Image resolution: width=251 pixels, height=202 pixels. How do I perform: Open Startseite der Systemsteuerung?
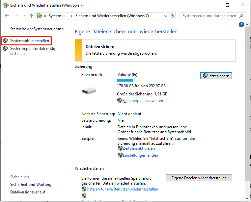37,29
